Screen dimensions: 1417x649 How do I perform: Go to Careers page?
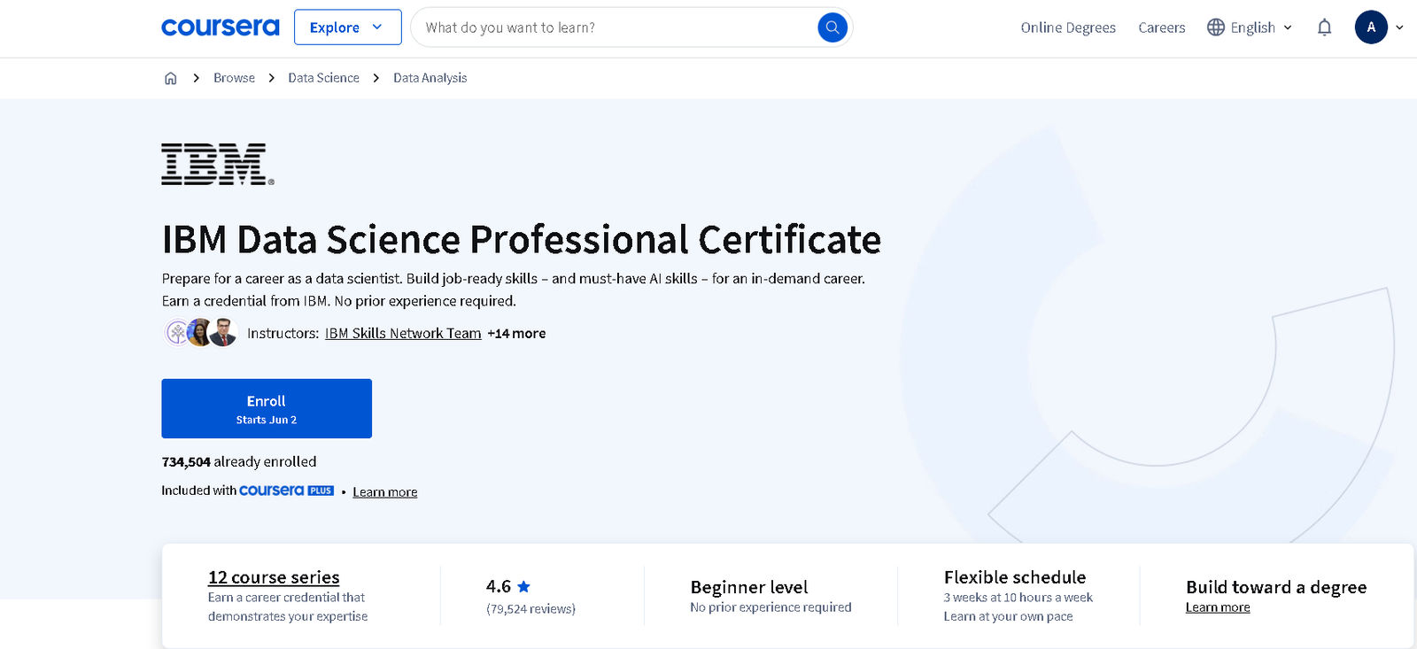tap(1161, 27)
